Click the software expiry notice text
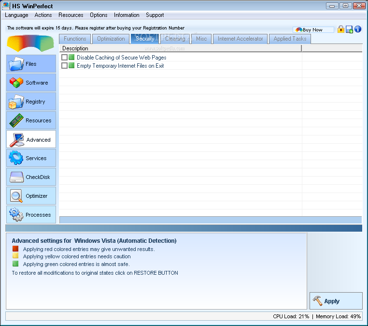This screenshot has width=368, height=326. coord(96,28)
